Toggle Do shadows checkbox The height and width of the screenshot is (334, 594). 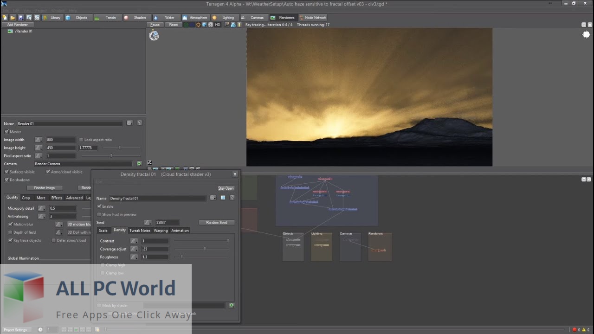click(6, 180)
